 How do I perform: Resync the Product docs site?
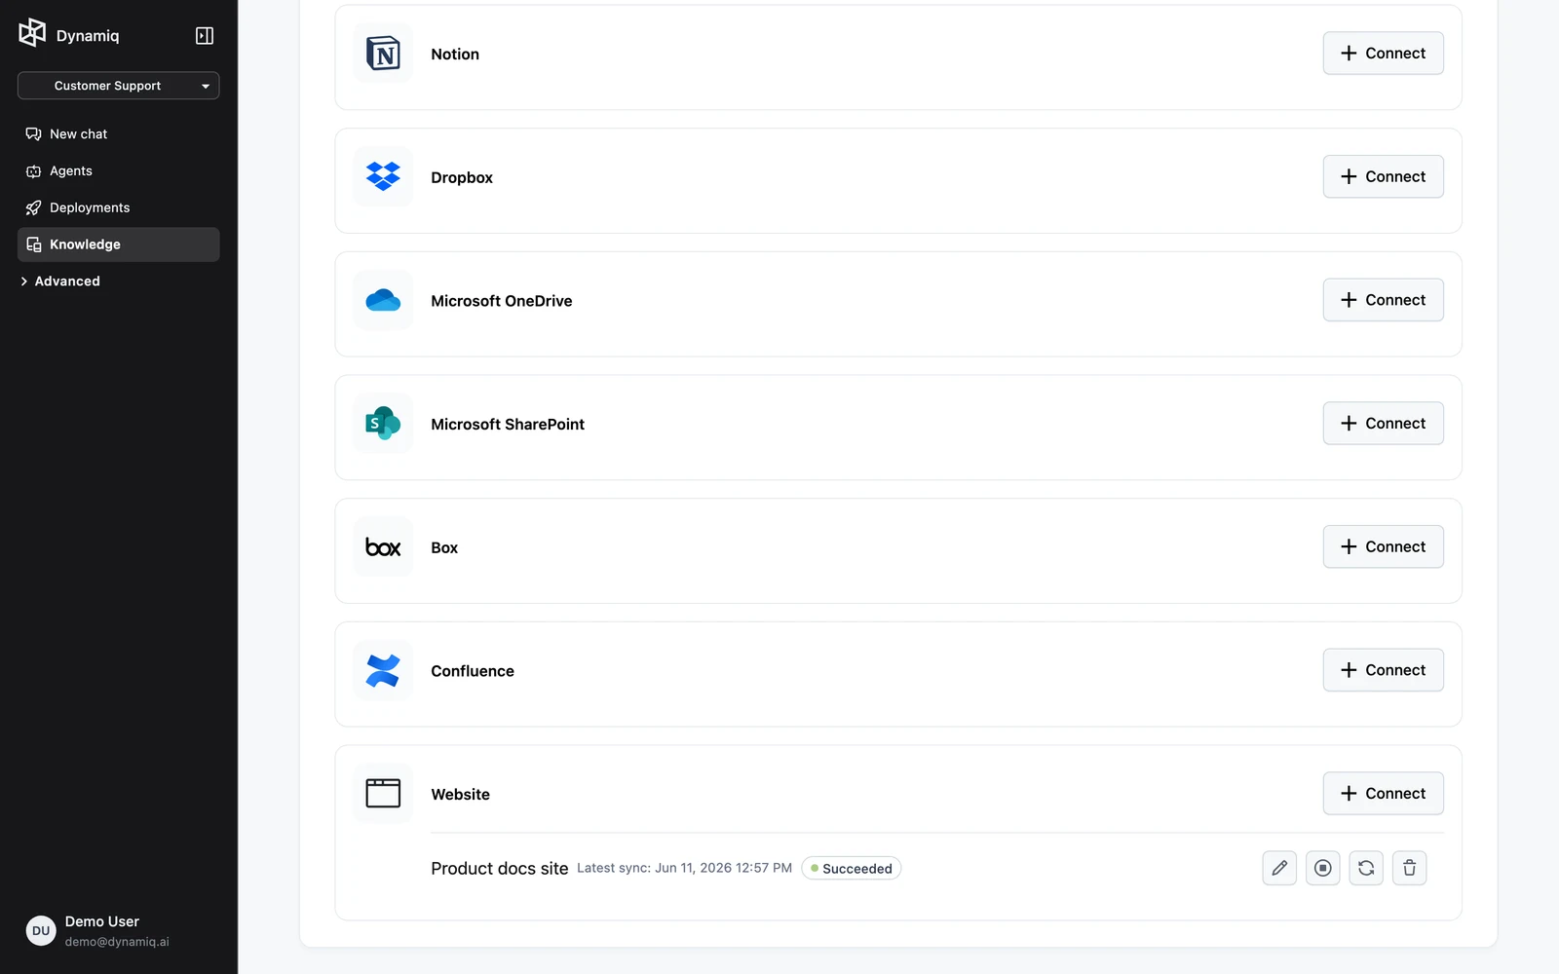click(1366, 868)
